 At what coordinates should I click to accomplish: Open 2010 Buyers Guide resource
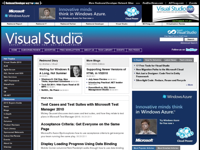[17, 103]
